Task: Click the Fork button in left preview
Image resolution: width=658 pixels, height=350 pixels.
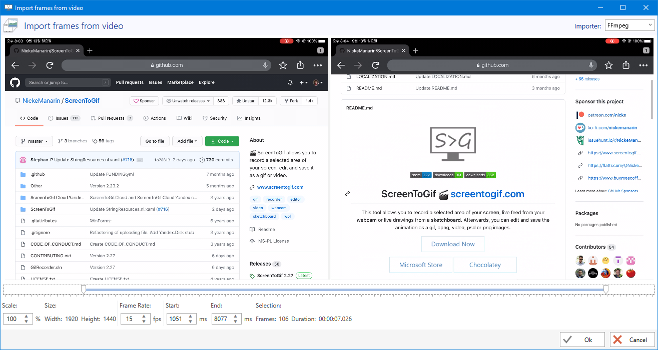Action: tap(290, 101)
